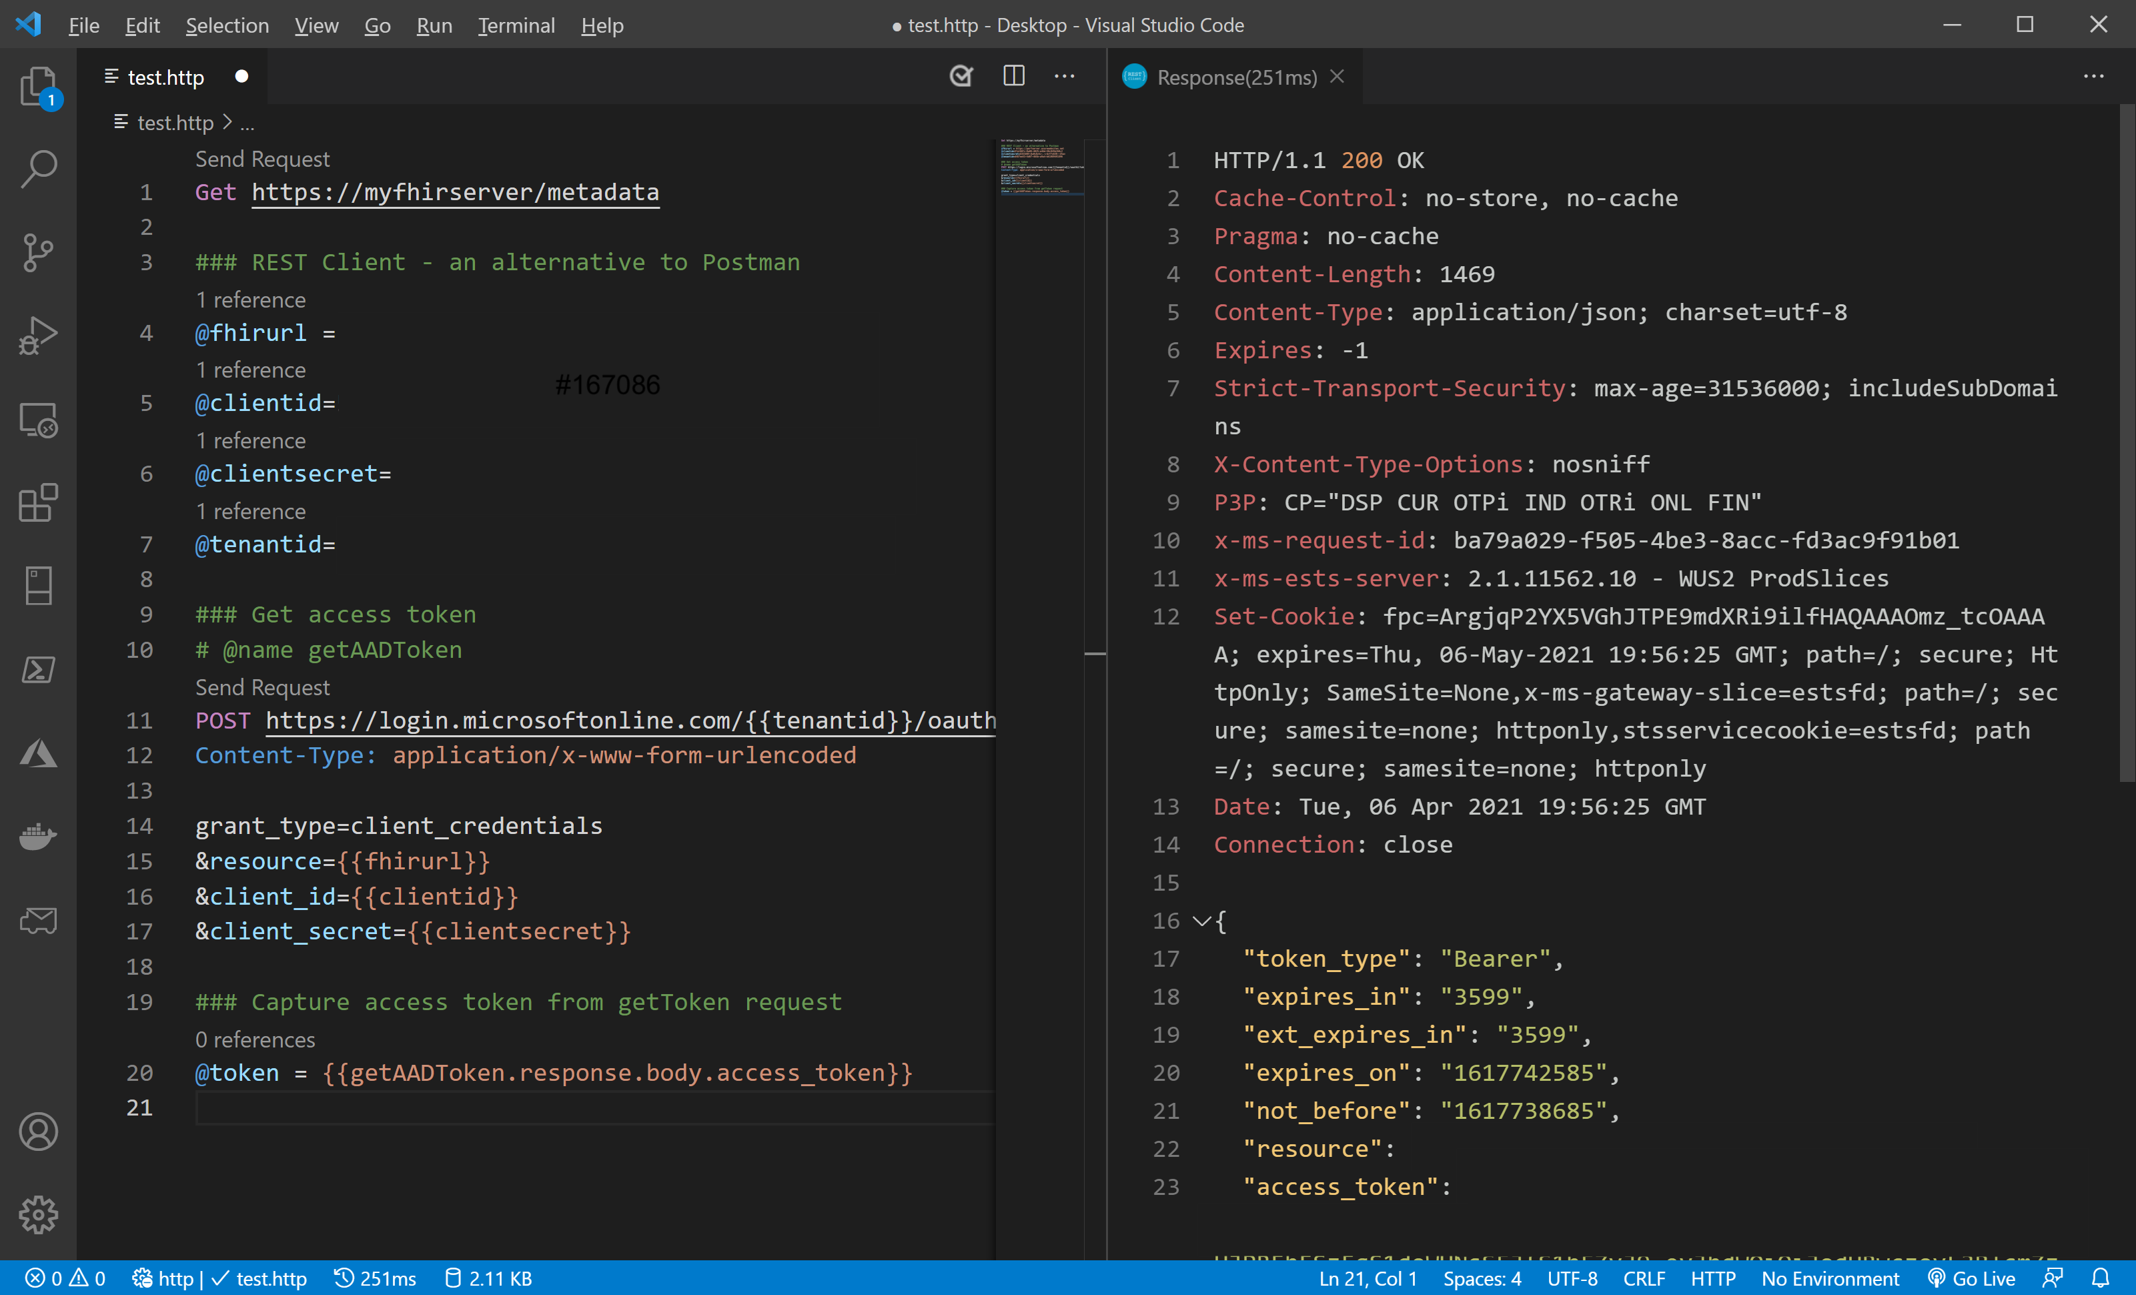Expand the breadcrumb after test.http

coord(247,123)
